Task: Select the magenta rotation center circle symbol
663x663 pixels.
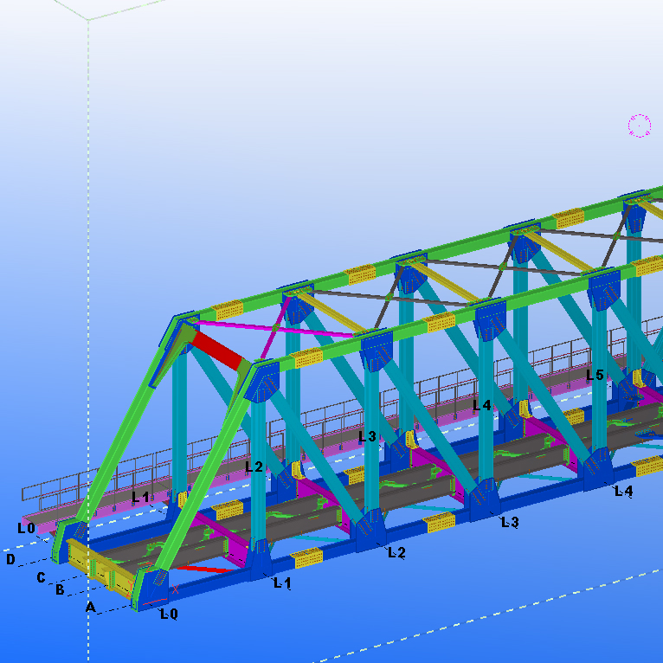Action: point(639,126)
